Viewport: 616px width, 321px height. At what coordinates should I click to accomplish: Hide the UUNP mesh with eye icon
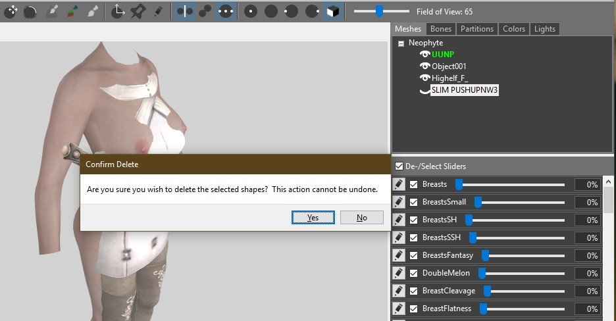[x=424, y=55]
